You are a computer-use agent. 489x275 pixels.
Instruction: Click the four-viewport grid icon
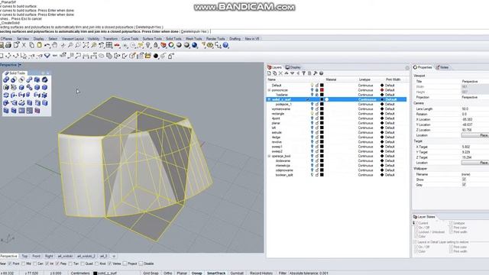click(x=109, y=46)
